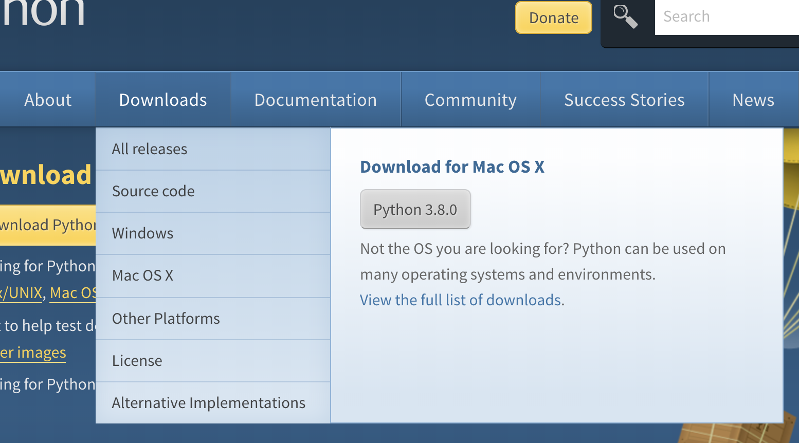The height and width of the screenshot is (443, 799).
Task: Click License in the Downloads submenu
Action: 137,361
